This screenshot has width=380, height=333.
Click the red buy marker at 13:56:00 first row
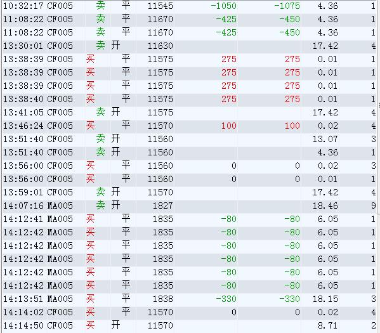coord(90,166)
